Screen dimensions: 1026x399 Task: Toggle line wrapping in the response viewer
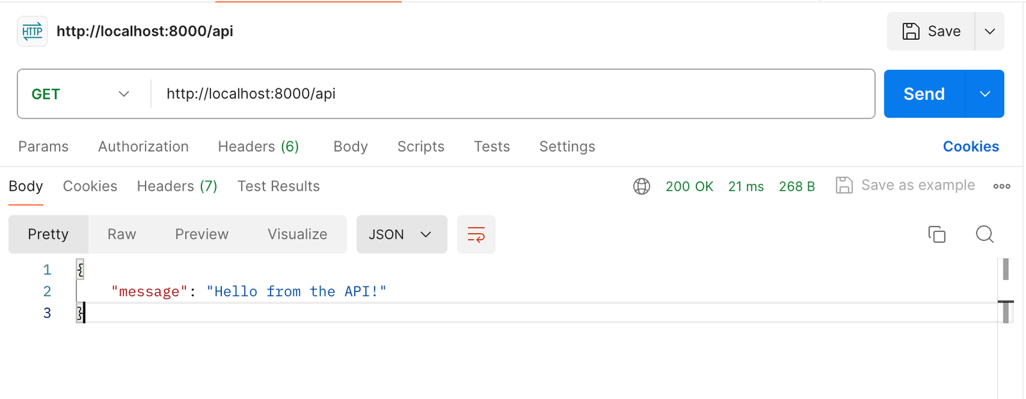tap(476, 234)
